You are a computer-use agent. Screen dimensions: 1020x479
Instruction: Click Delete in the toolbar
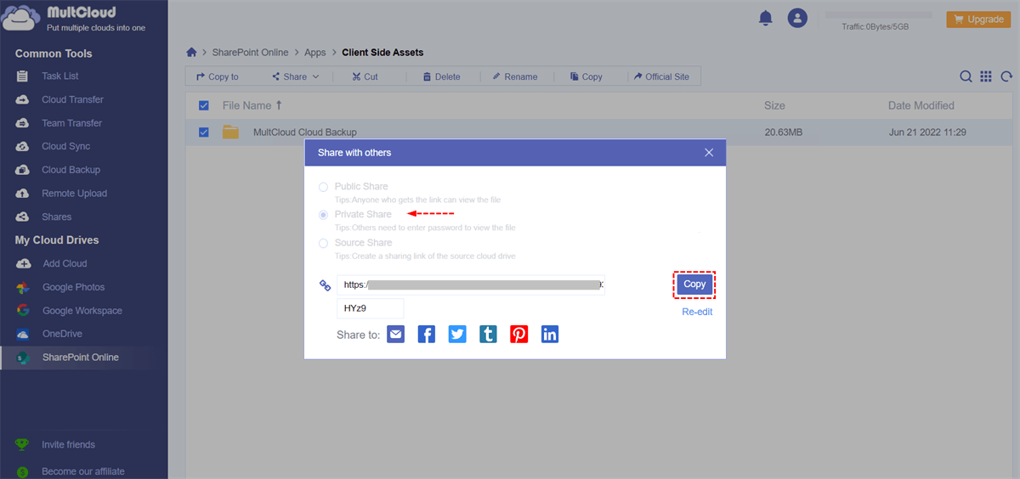(440, 76)
